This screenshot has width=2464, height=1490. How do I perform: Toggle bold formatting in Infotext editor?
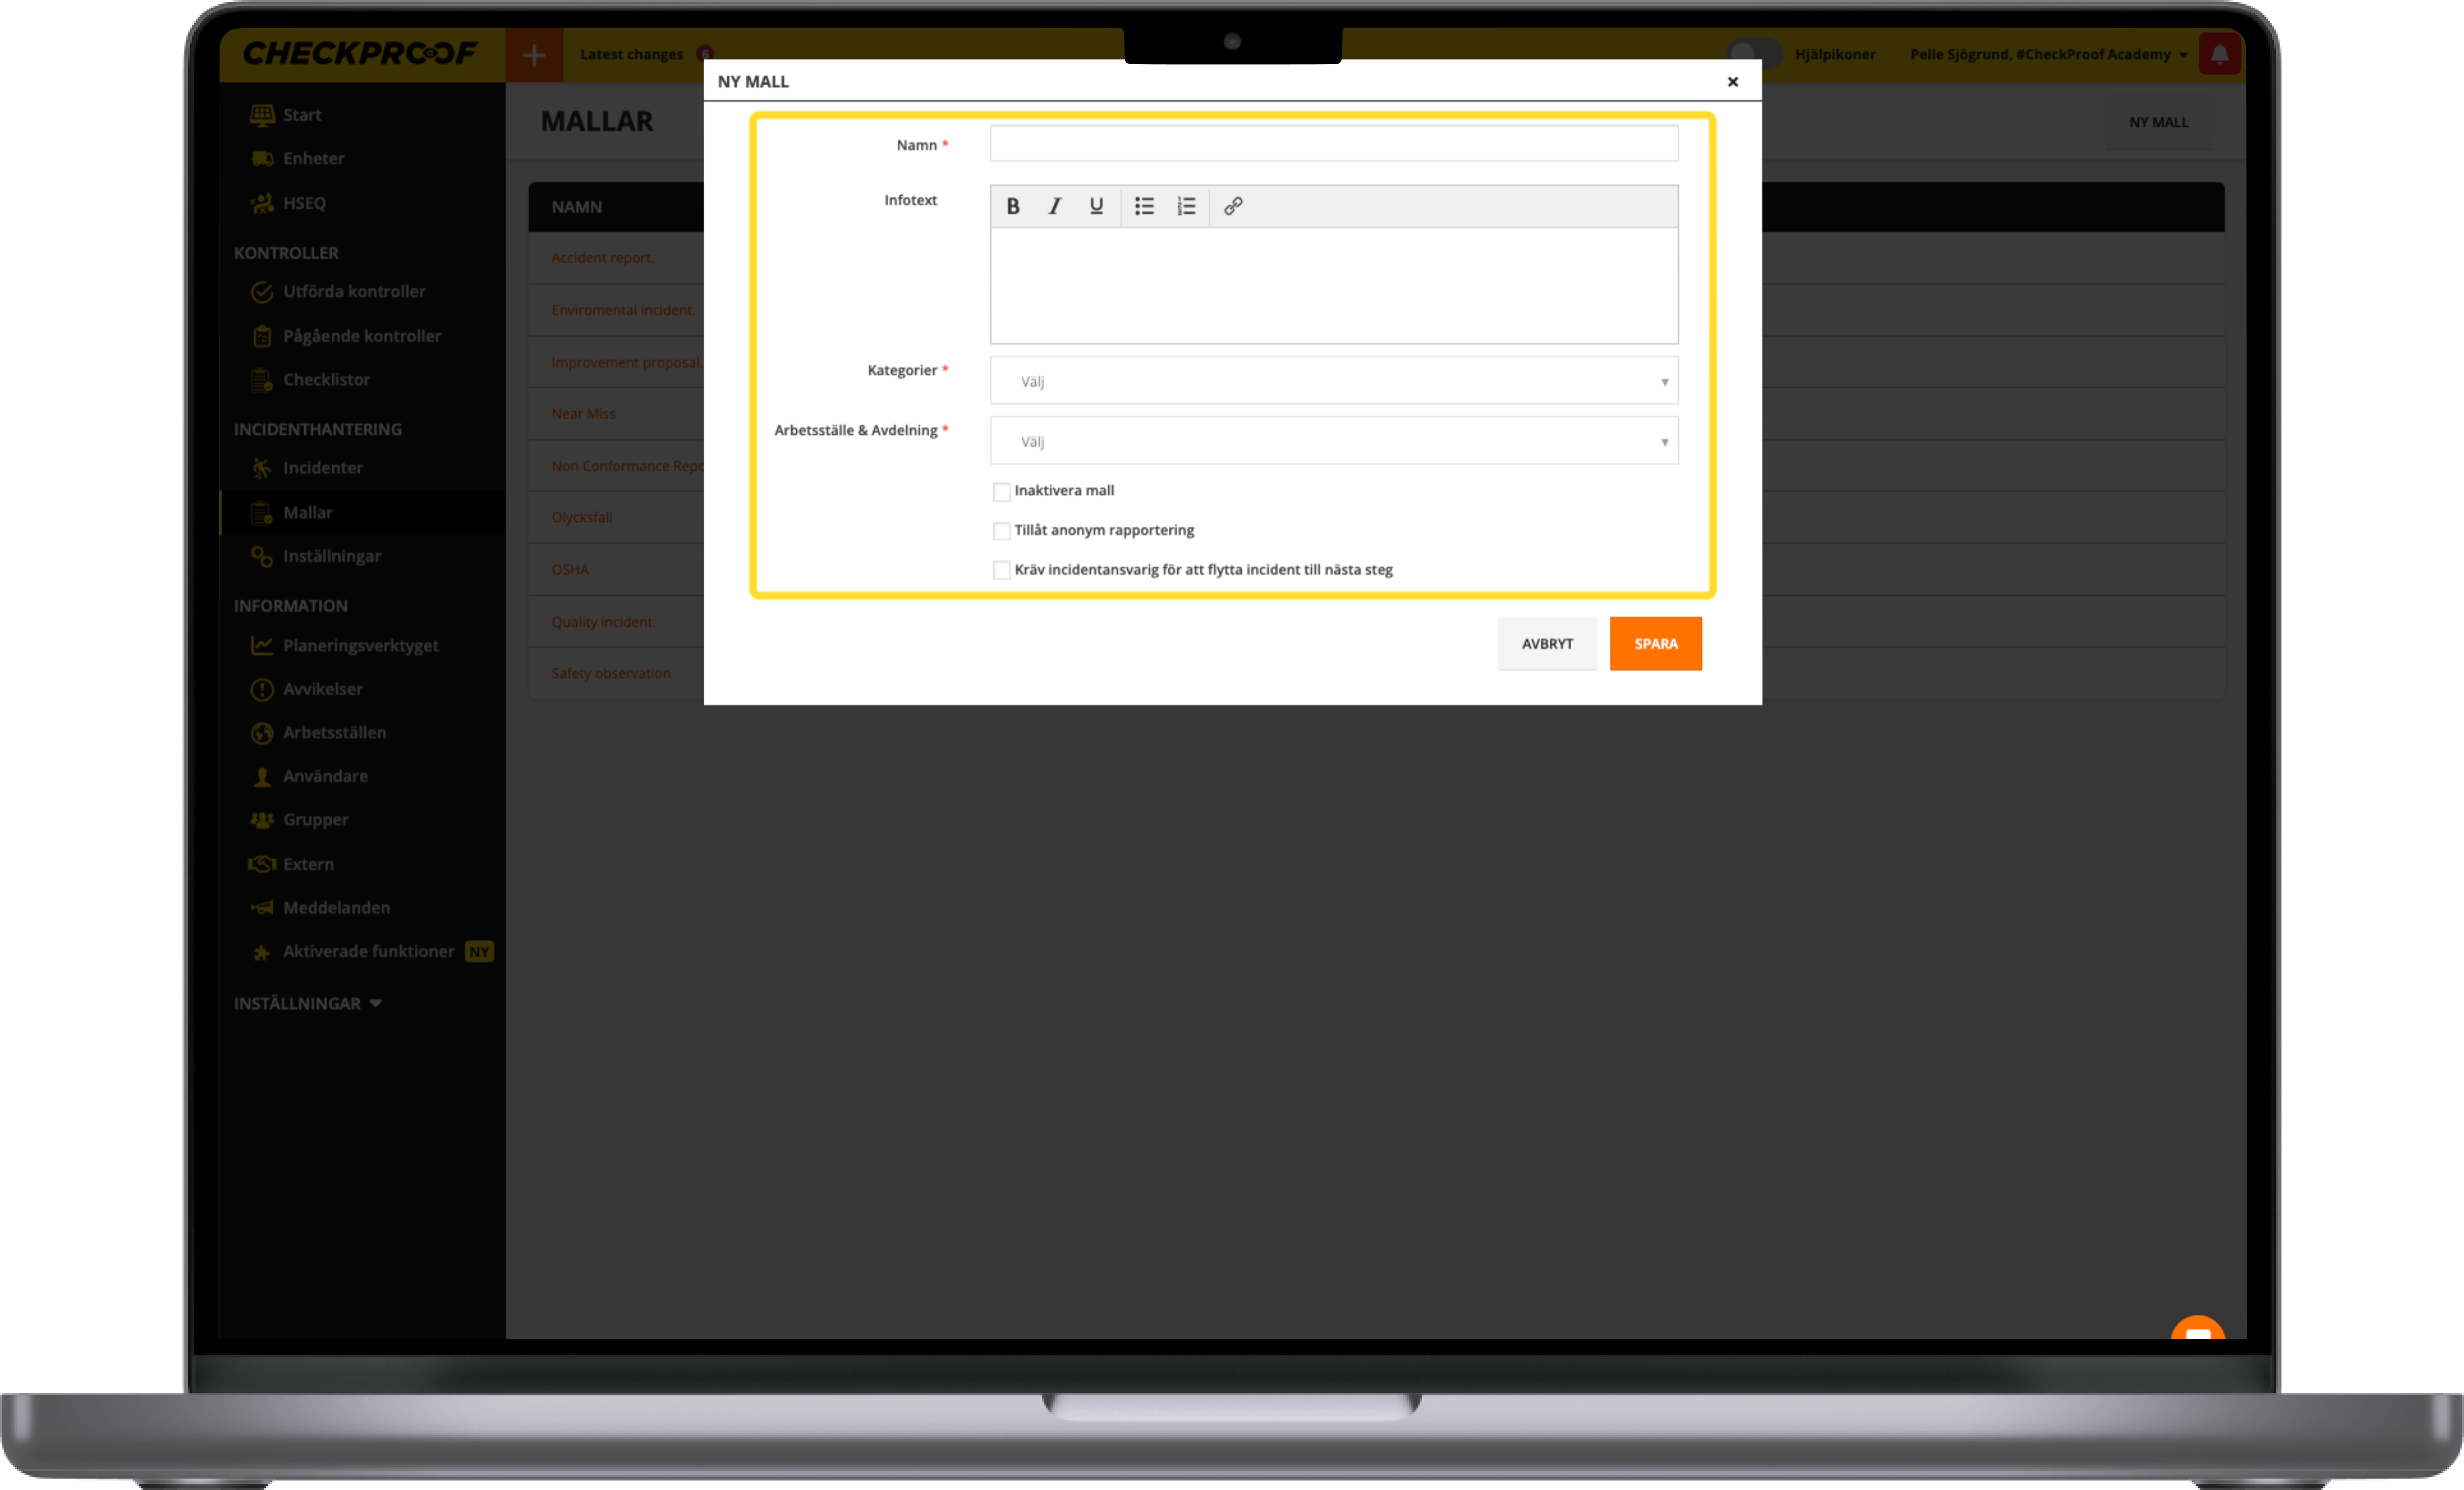[x=1012, y=206]
